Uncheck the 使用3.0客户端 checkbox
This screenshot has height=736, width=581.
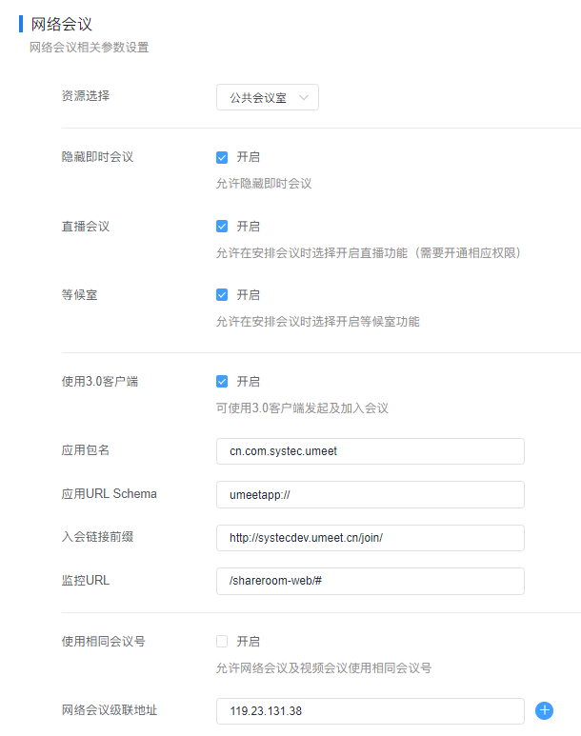coord(222,382)
